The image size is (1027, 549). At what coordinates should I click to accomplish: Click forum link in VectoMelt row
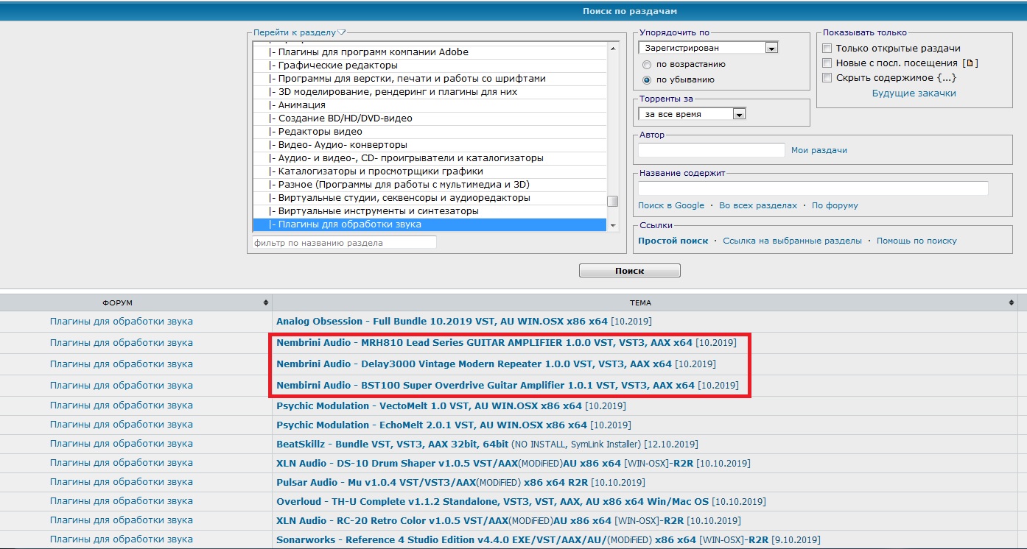coord(122,406)
